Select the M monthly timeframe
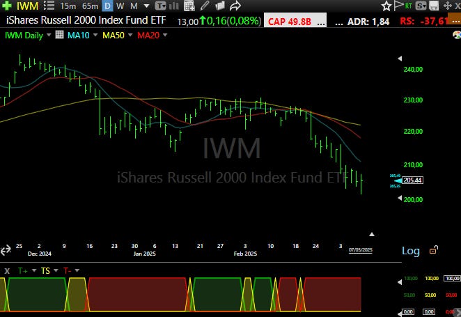The image size is (461, 317). [134, 6]
